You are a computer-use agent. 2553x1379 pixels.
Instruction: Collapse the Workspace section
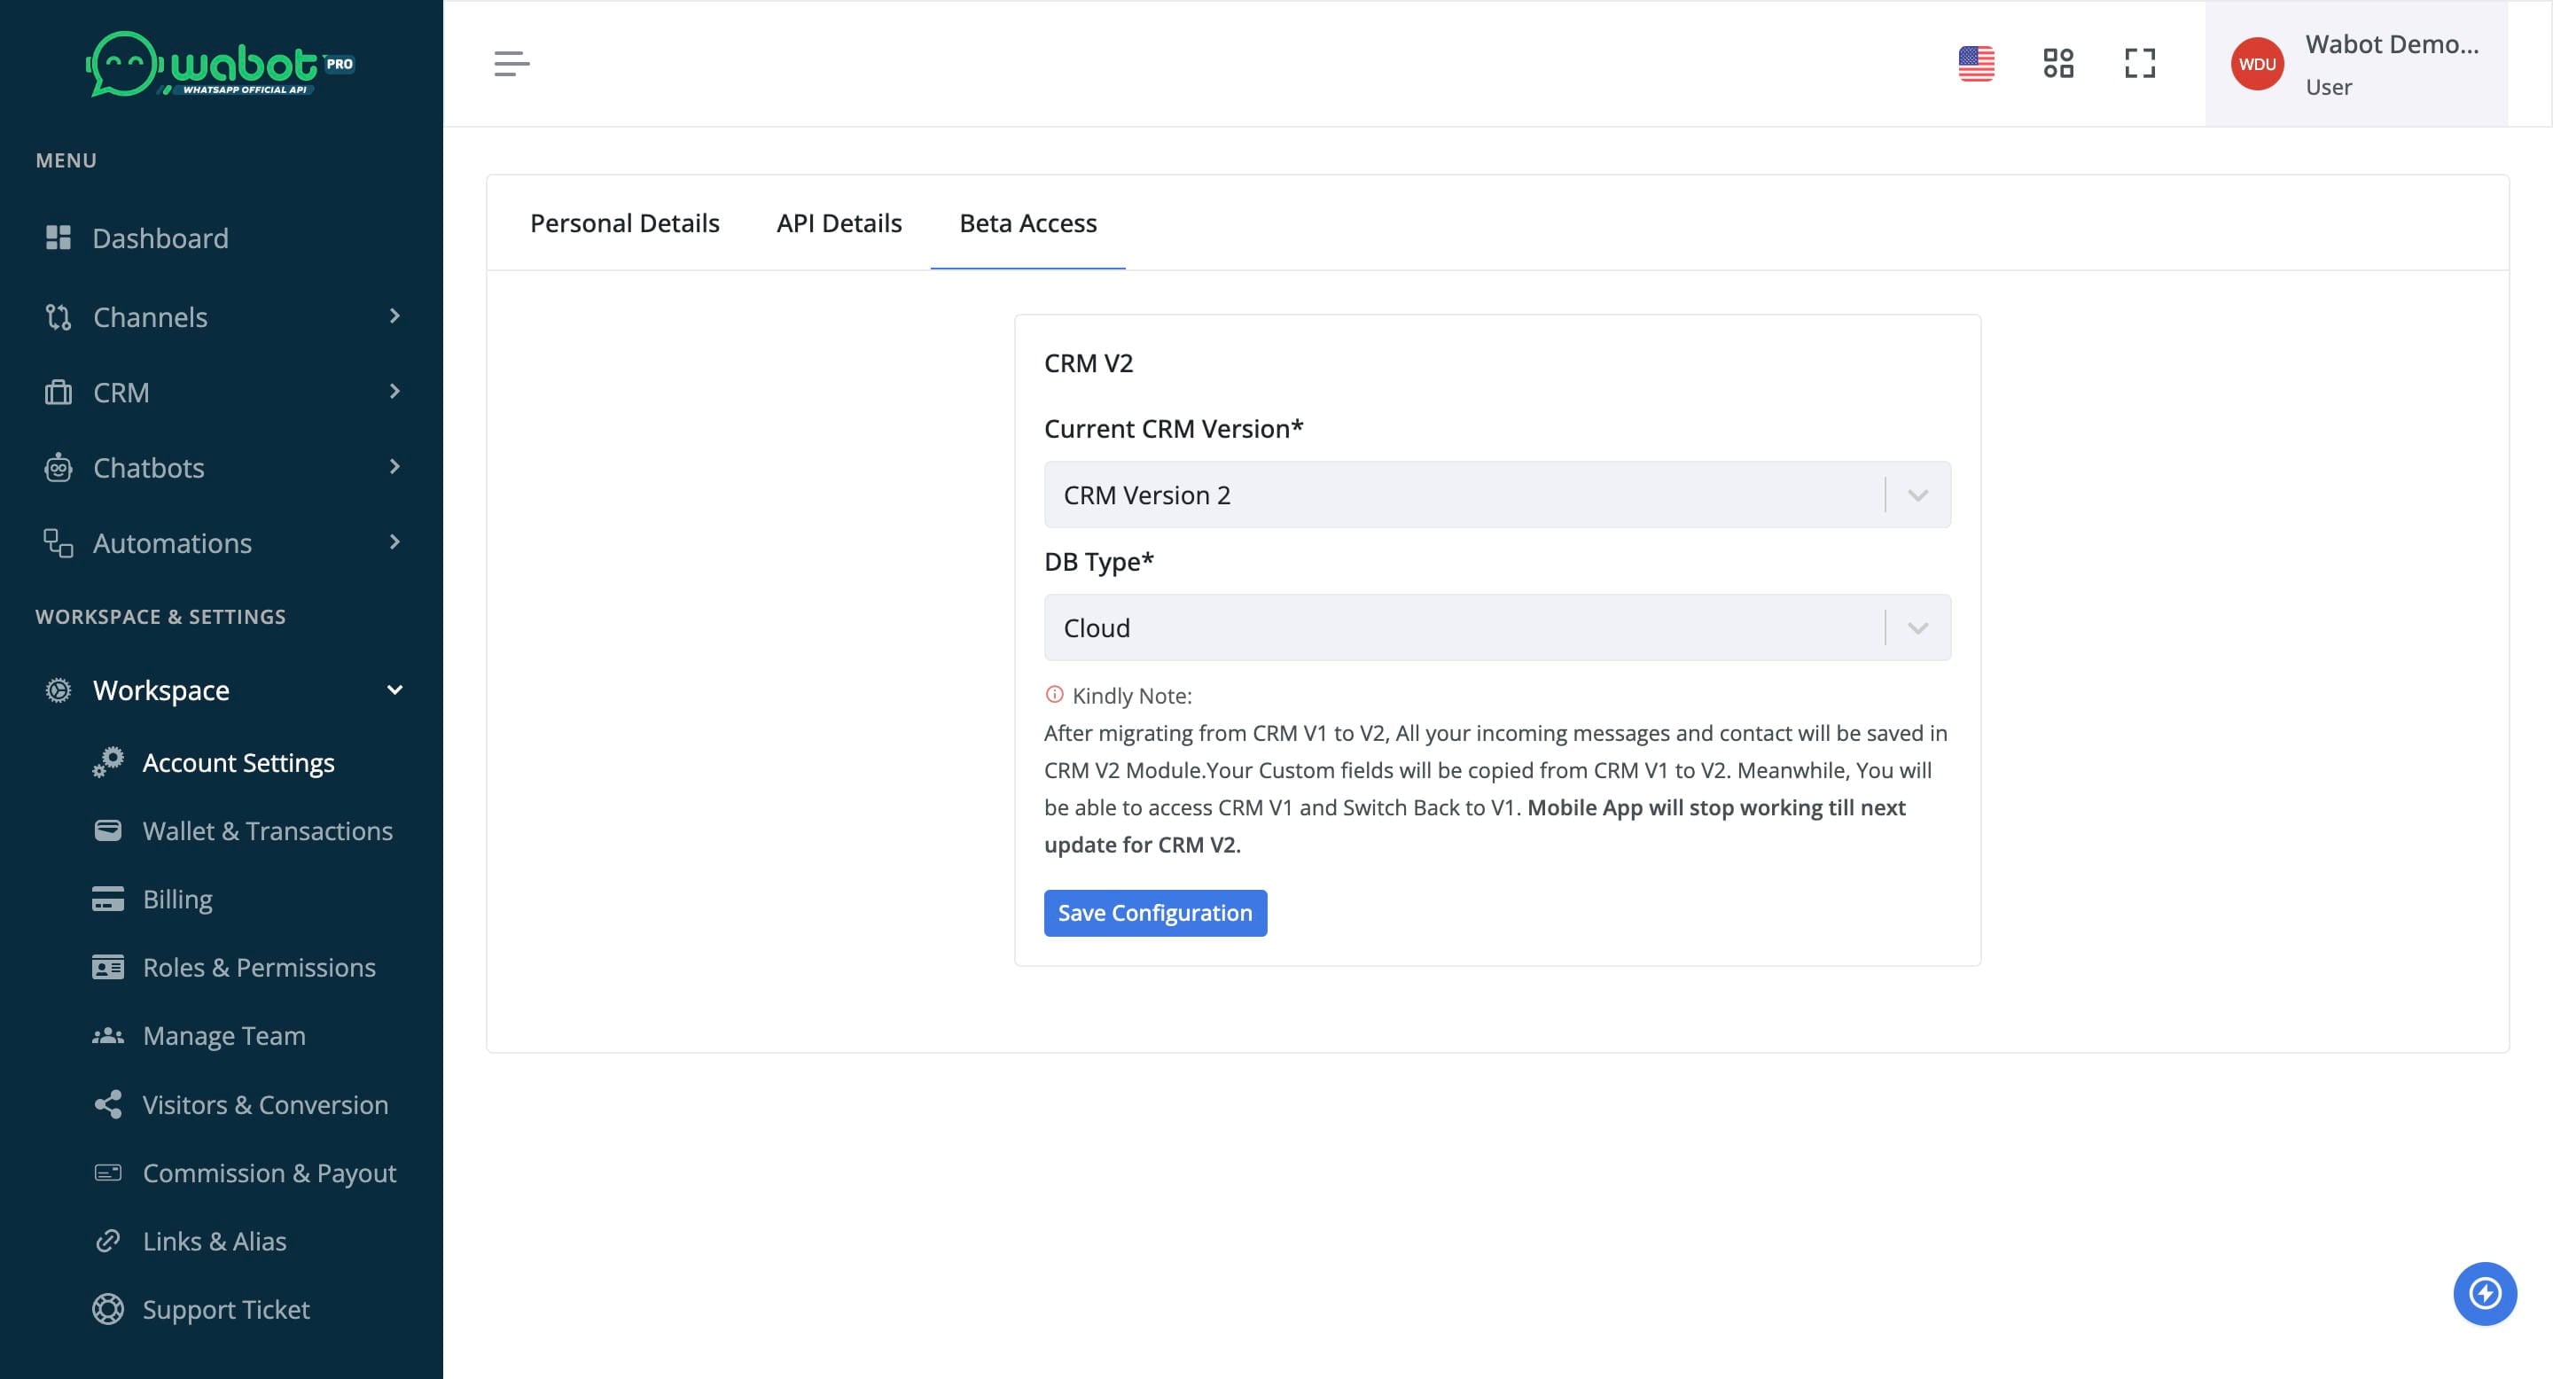[394, 689]
